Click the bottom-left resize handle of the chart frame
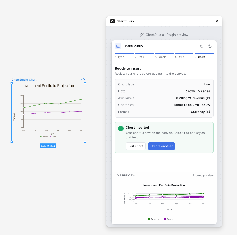This screenshot has height=235, width=237. coord(12,142)
